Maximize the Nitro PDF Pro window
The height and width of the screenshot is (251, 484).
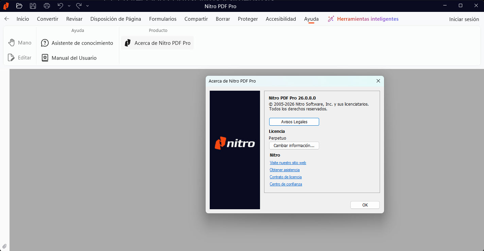(x=461, y=5)
